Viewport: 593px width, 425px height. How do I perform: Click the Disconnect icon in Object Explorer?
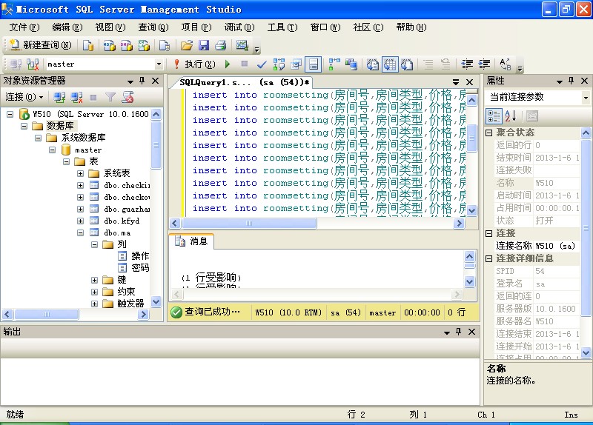[x=76, y=97]
